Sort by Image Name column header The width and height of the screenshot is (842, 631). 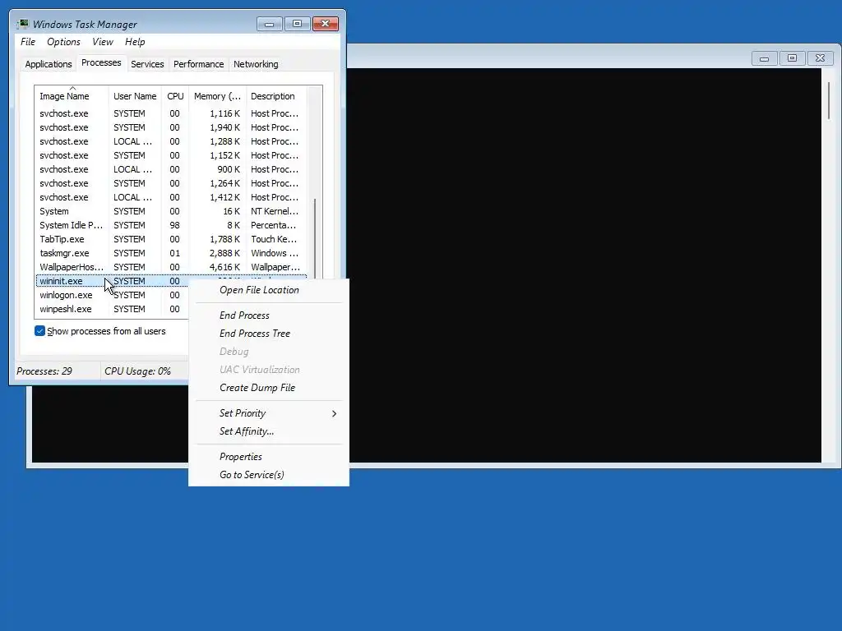(x=72, y=96)
